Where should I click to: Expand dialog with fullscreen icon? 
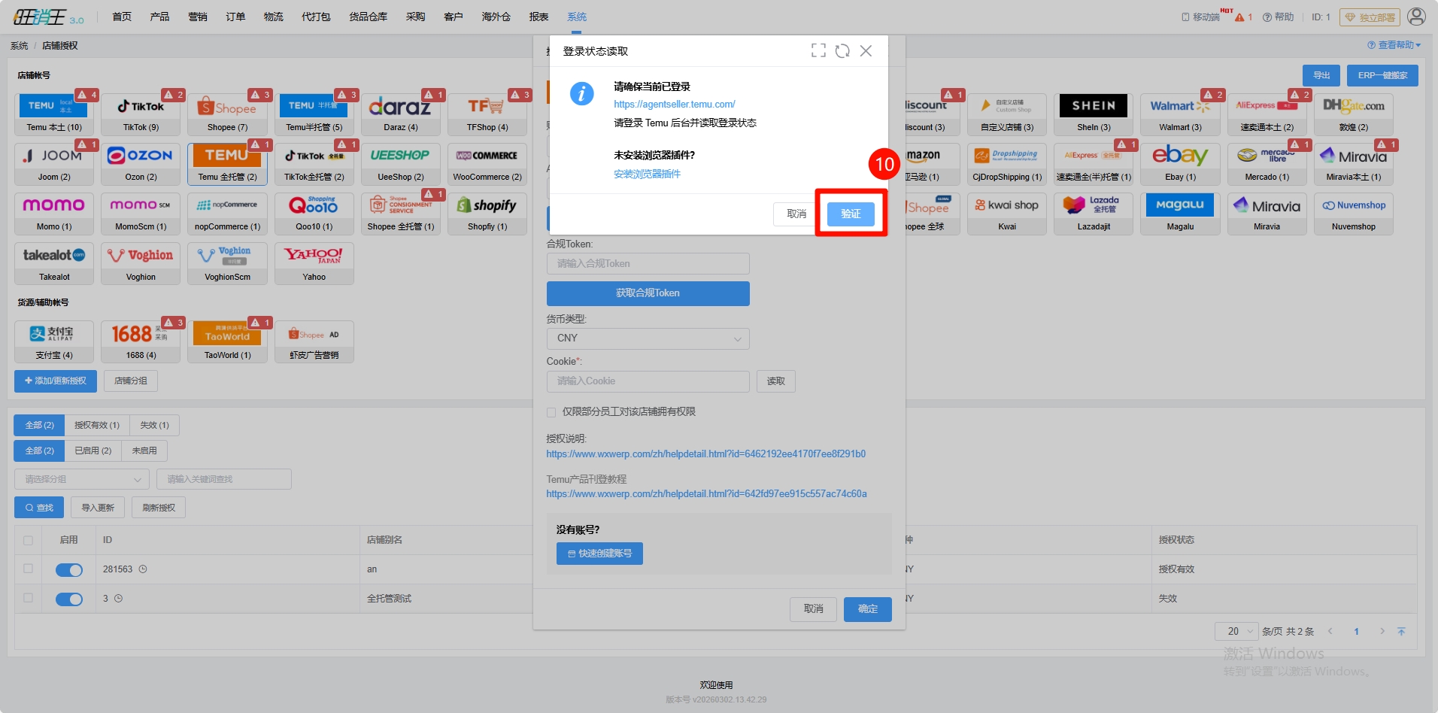(x=818, y=50)
